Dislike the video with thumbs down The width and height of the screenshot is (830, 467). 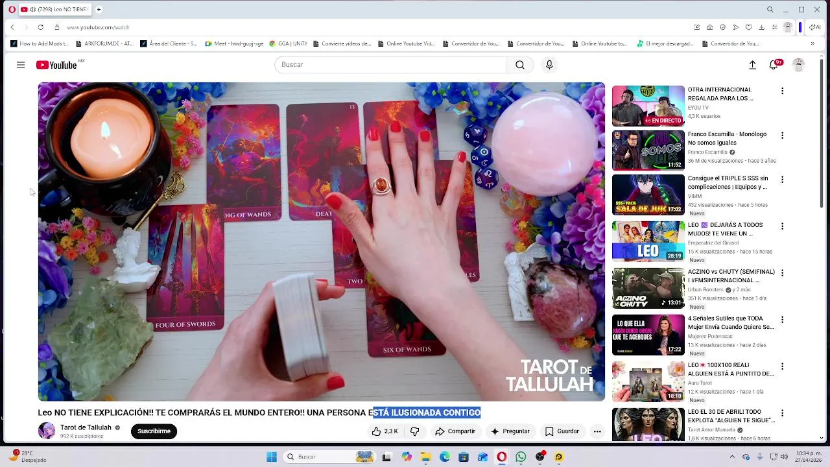click(415, 431)
